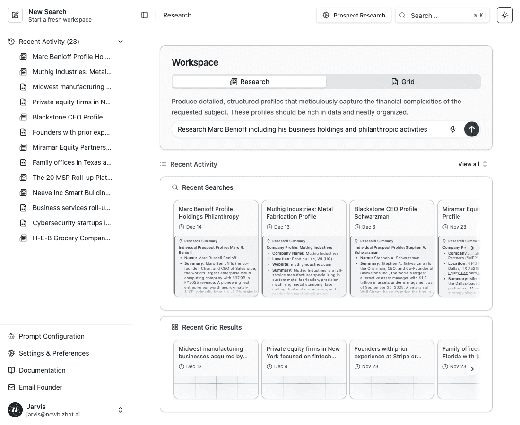Open Prompt Configuration
The width and height of the screenshot is (520, 425).
click(52, 336)
